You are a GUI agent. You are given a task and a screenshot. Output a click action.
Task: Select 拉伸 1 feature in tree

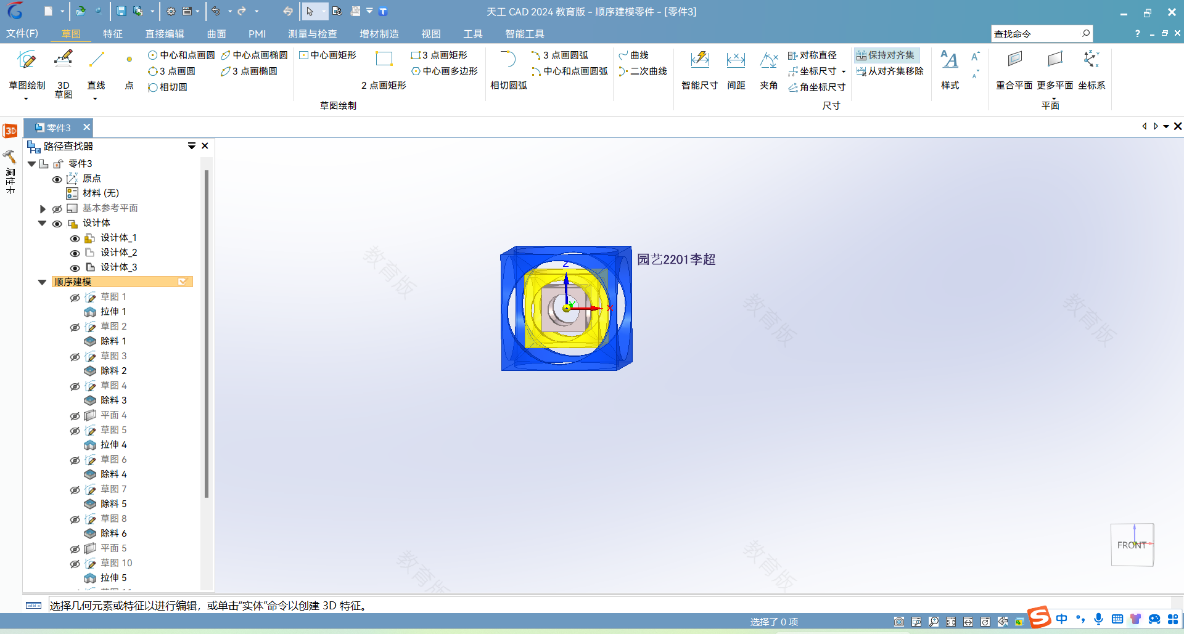pyautogui.click(x=113, y=312)
